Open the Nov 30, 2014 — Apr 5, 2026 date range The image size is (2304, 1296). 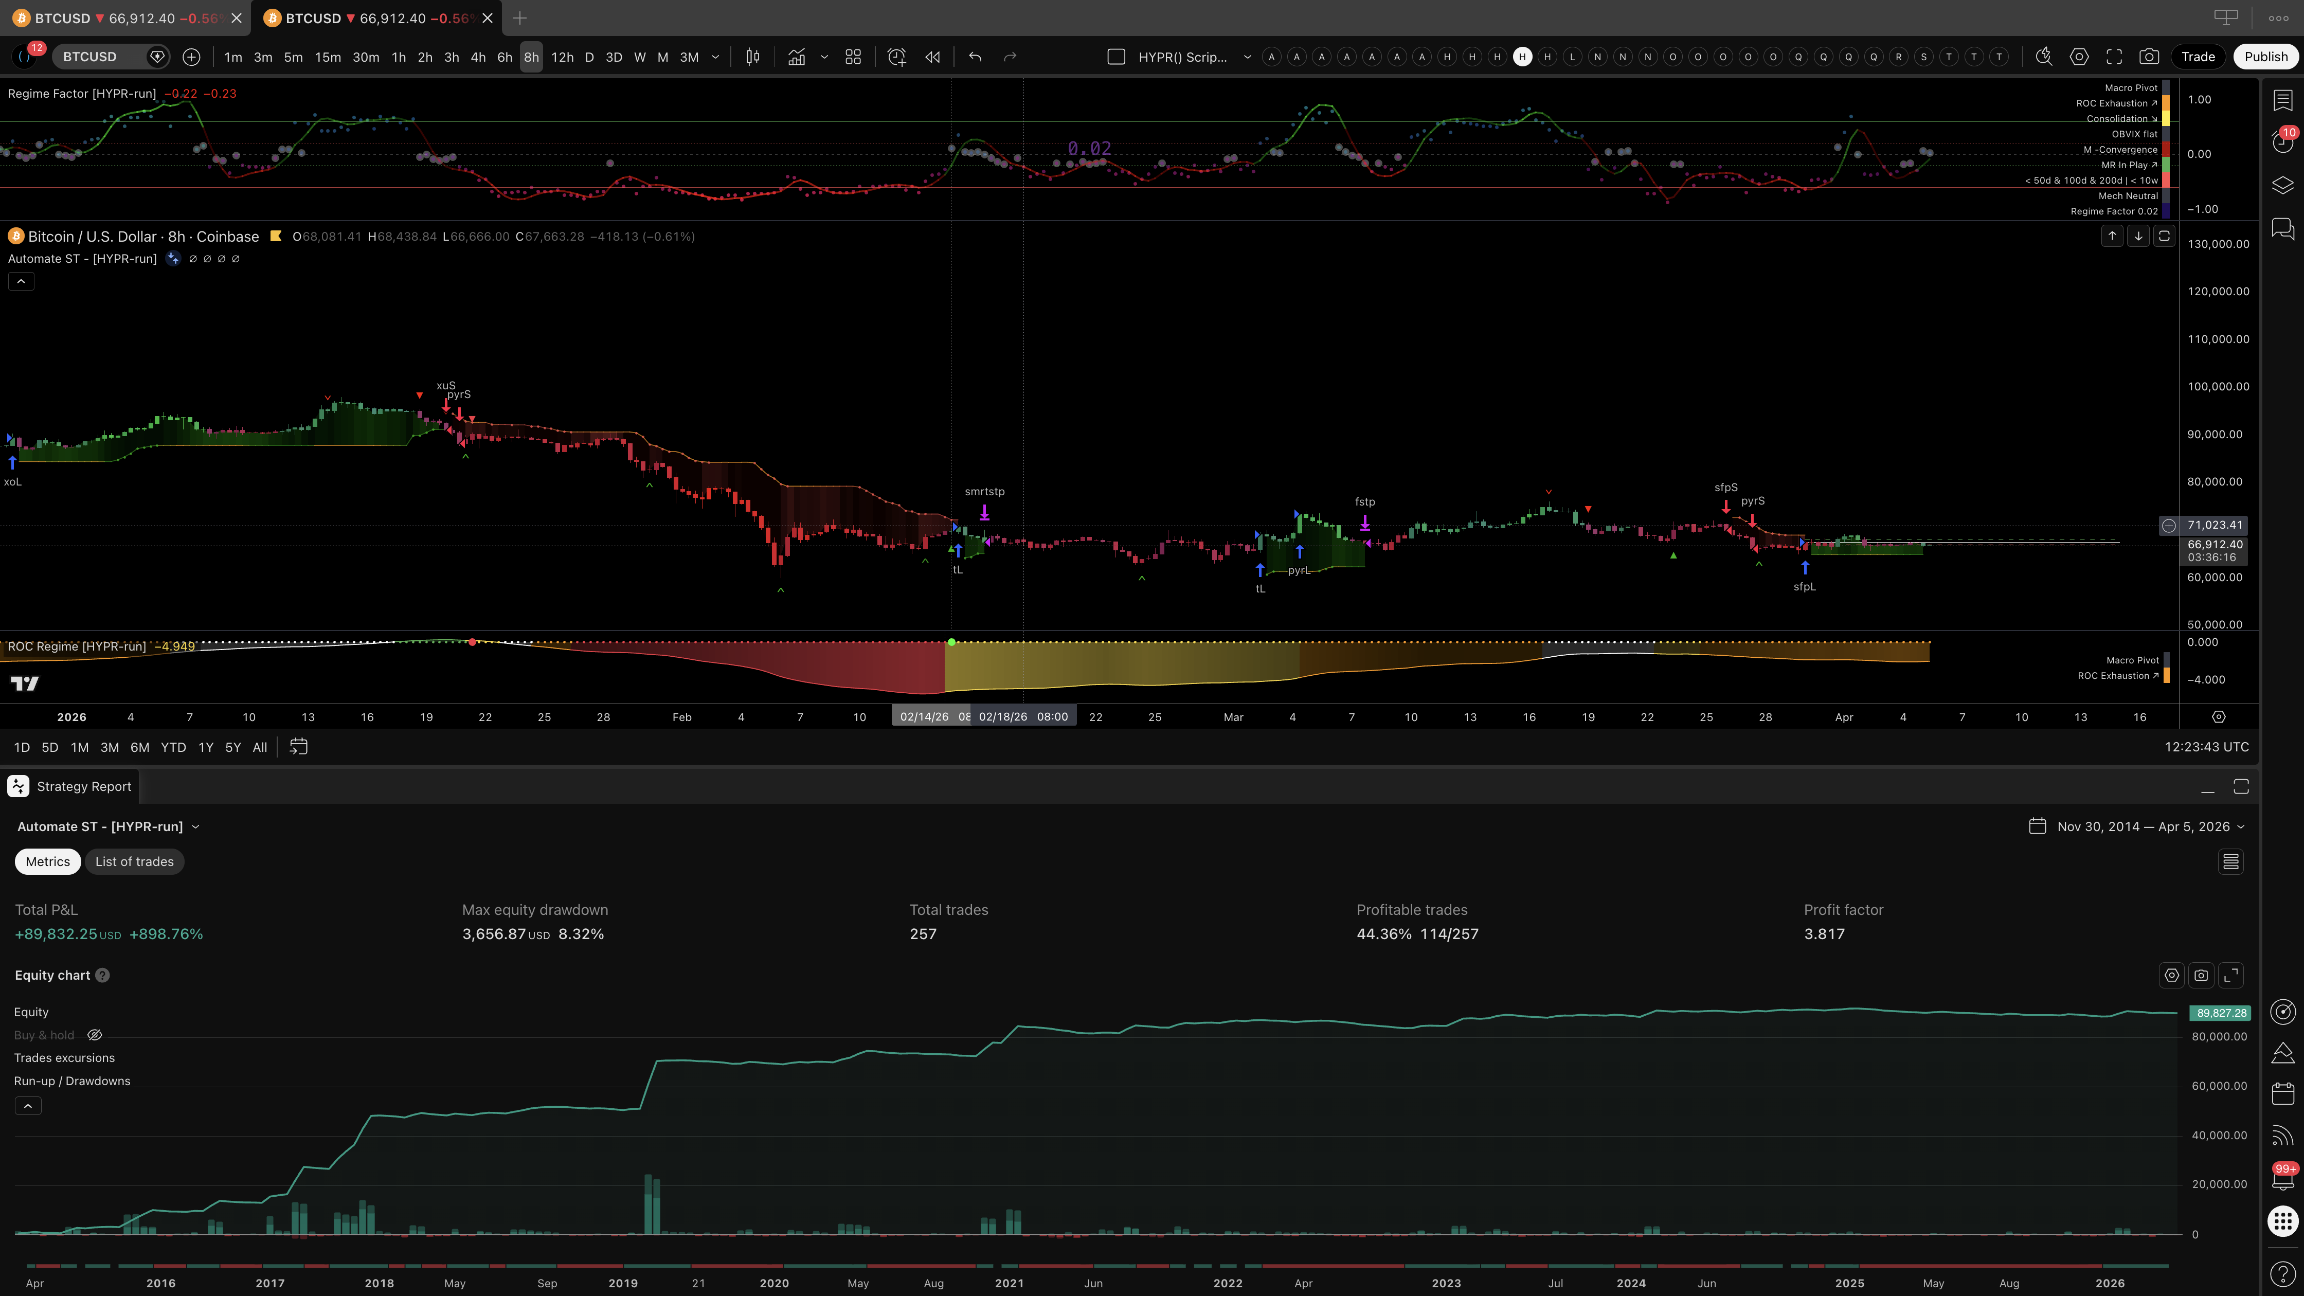click(2137, 826)
